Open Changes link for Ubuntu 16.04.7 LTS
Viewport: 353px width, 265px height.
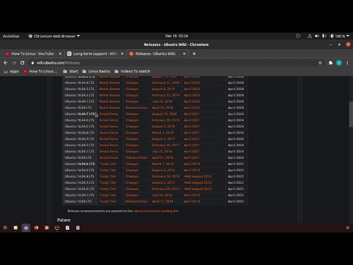132,114
